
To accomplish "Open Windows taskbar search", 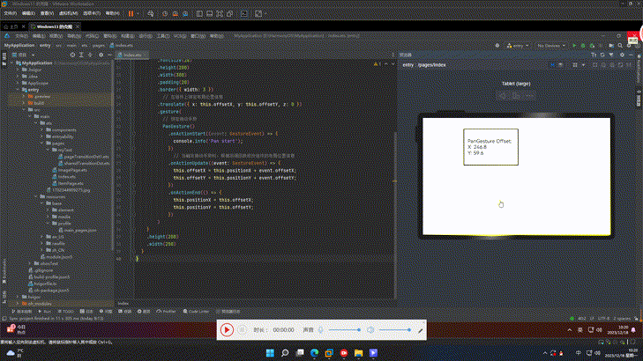I will [285, 353].
